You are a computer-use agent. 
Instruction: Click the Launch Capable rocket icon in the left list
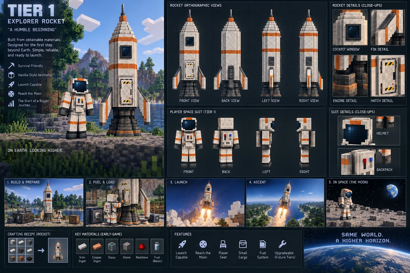pos(11,85)
